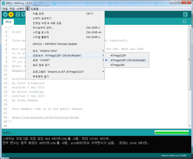Open the 스케치 menu
Viewport: 193px width, 159px height.
tap(20, 9)
